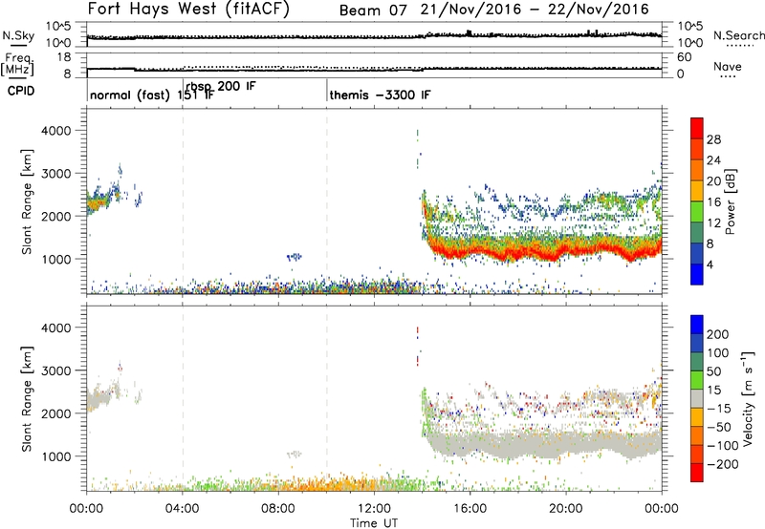The image size is (765, 529).
Task: Click the velocity panel 'Slant Range [km]' label
Action: point(27,399)
